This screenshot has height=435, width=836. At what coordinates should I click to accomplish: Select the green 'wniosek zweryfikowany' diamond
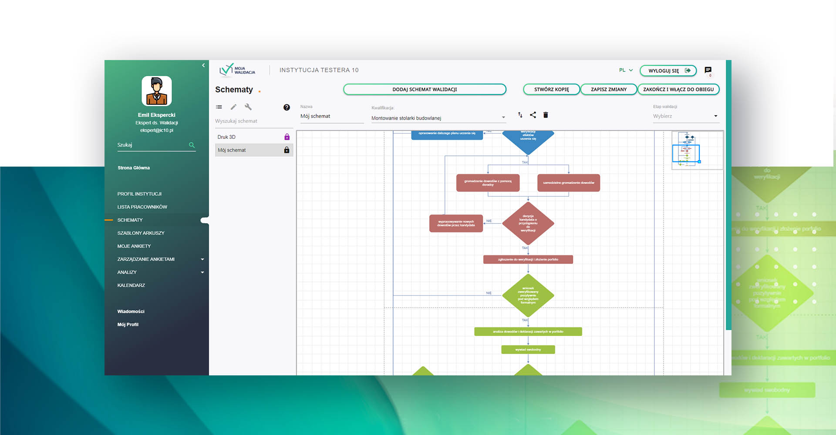[x=528, y=295]
